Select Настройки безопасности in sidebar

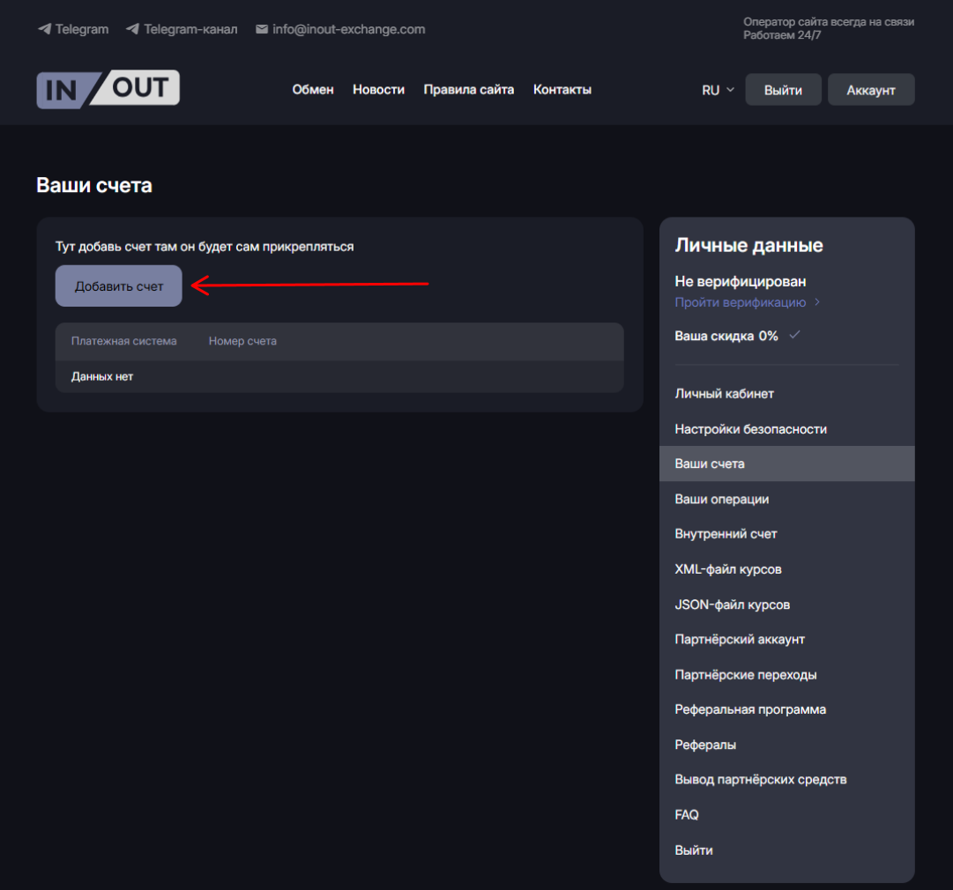pyautogui.click(x=750, y=429)
